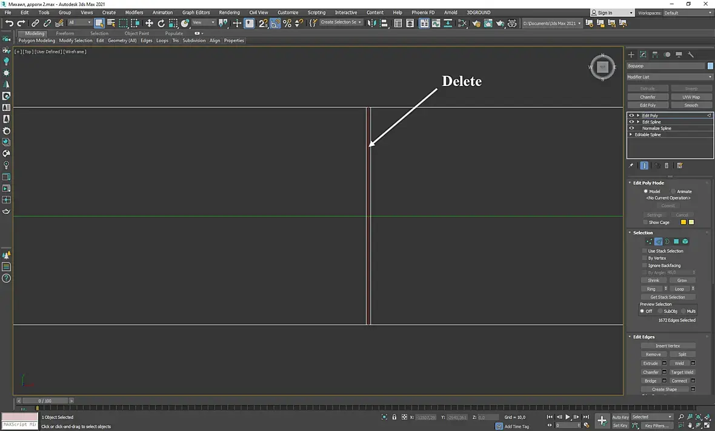Select the Animate radio button
Screen dimensions: 715x431
(673, 191)
